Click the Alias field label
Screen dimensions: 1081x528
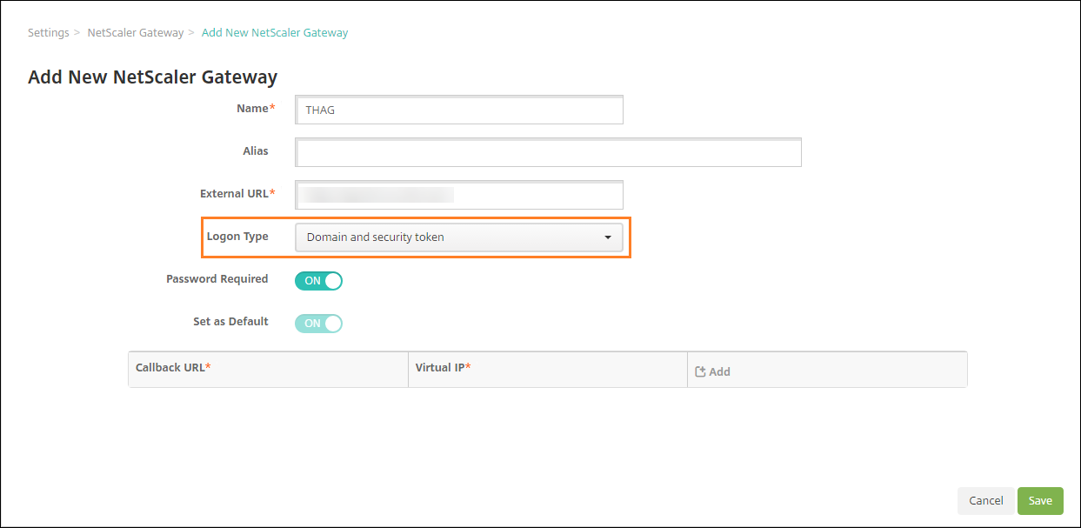[x=256, y=151]
